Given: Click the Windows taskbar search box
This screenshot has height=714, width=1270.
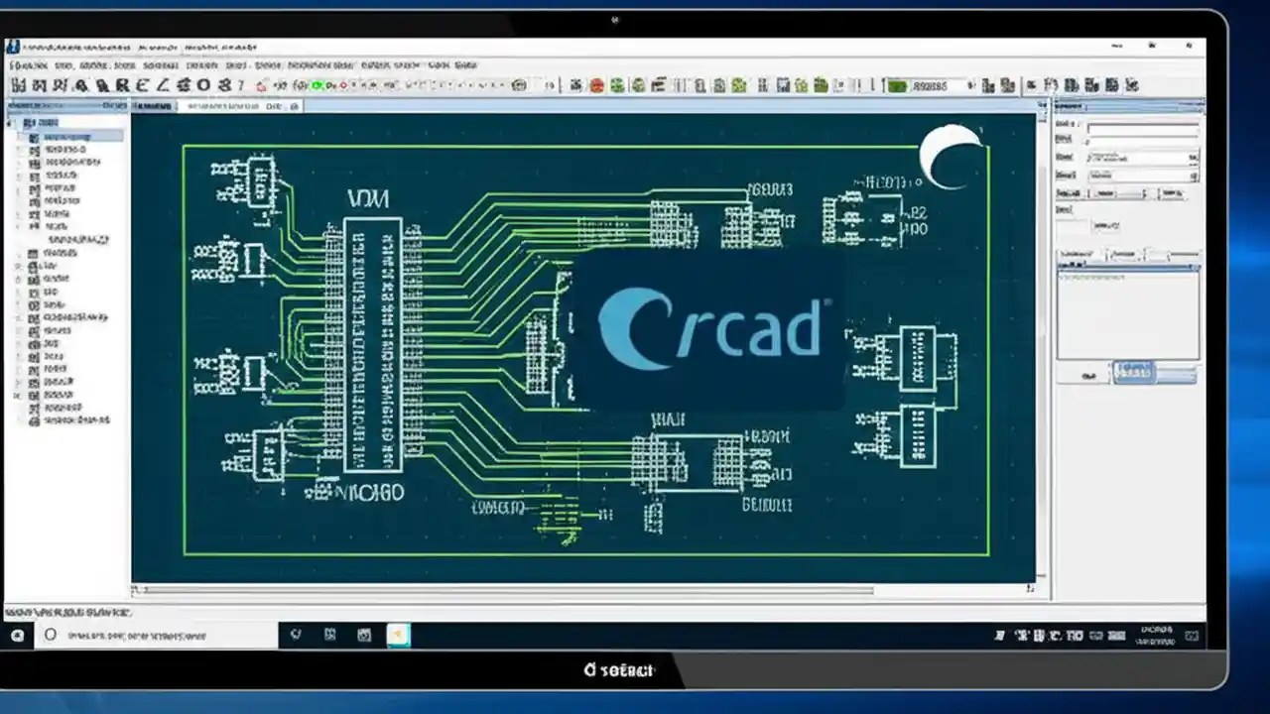Looking at the screenshot, I should pyautogui.click(x=139, y=635).
